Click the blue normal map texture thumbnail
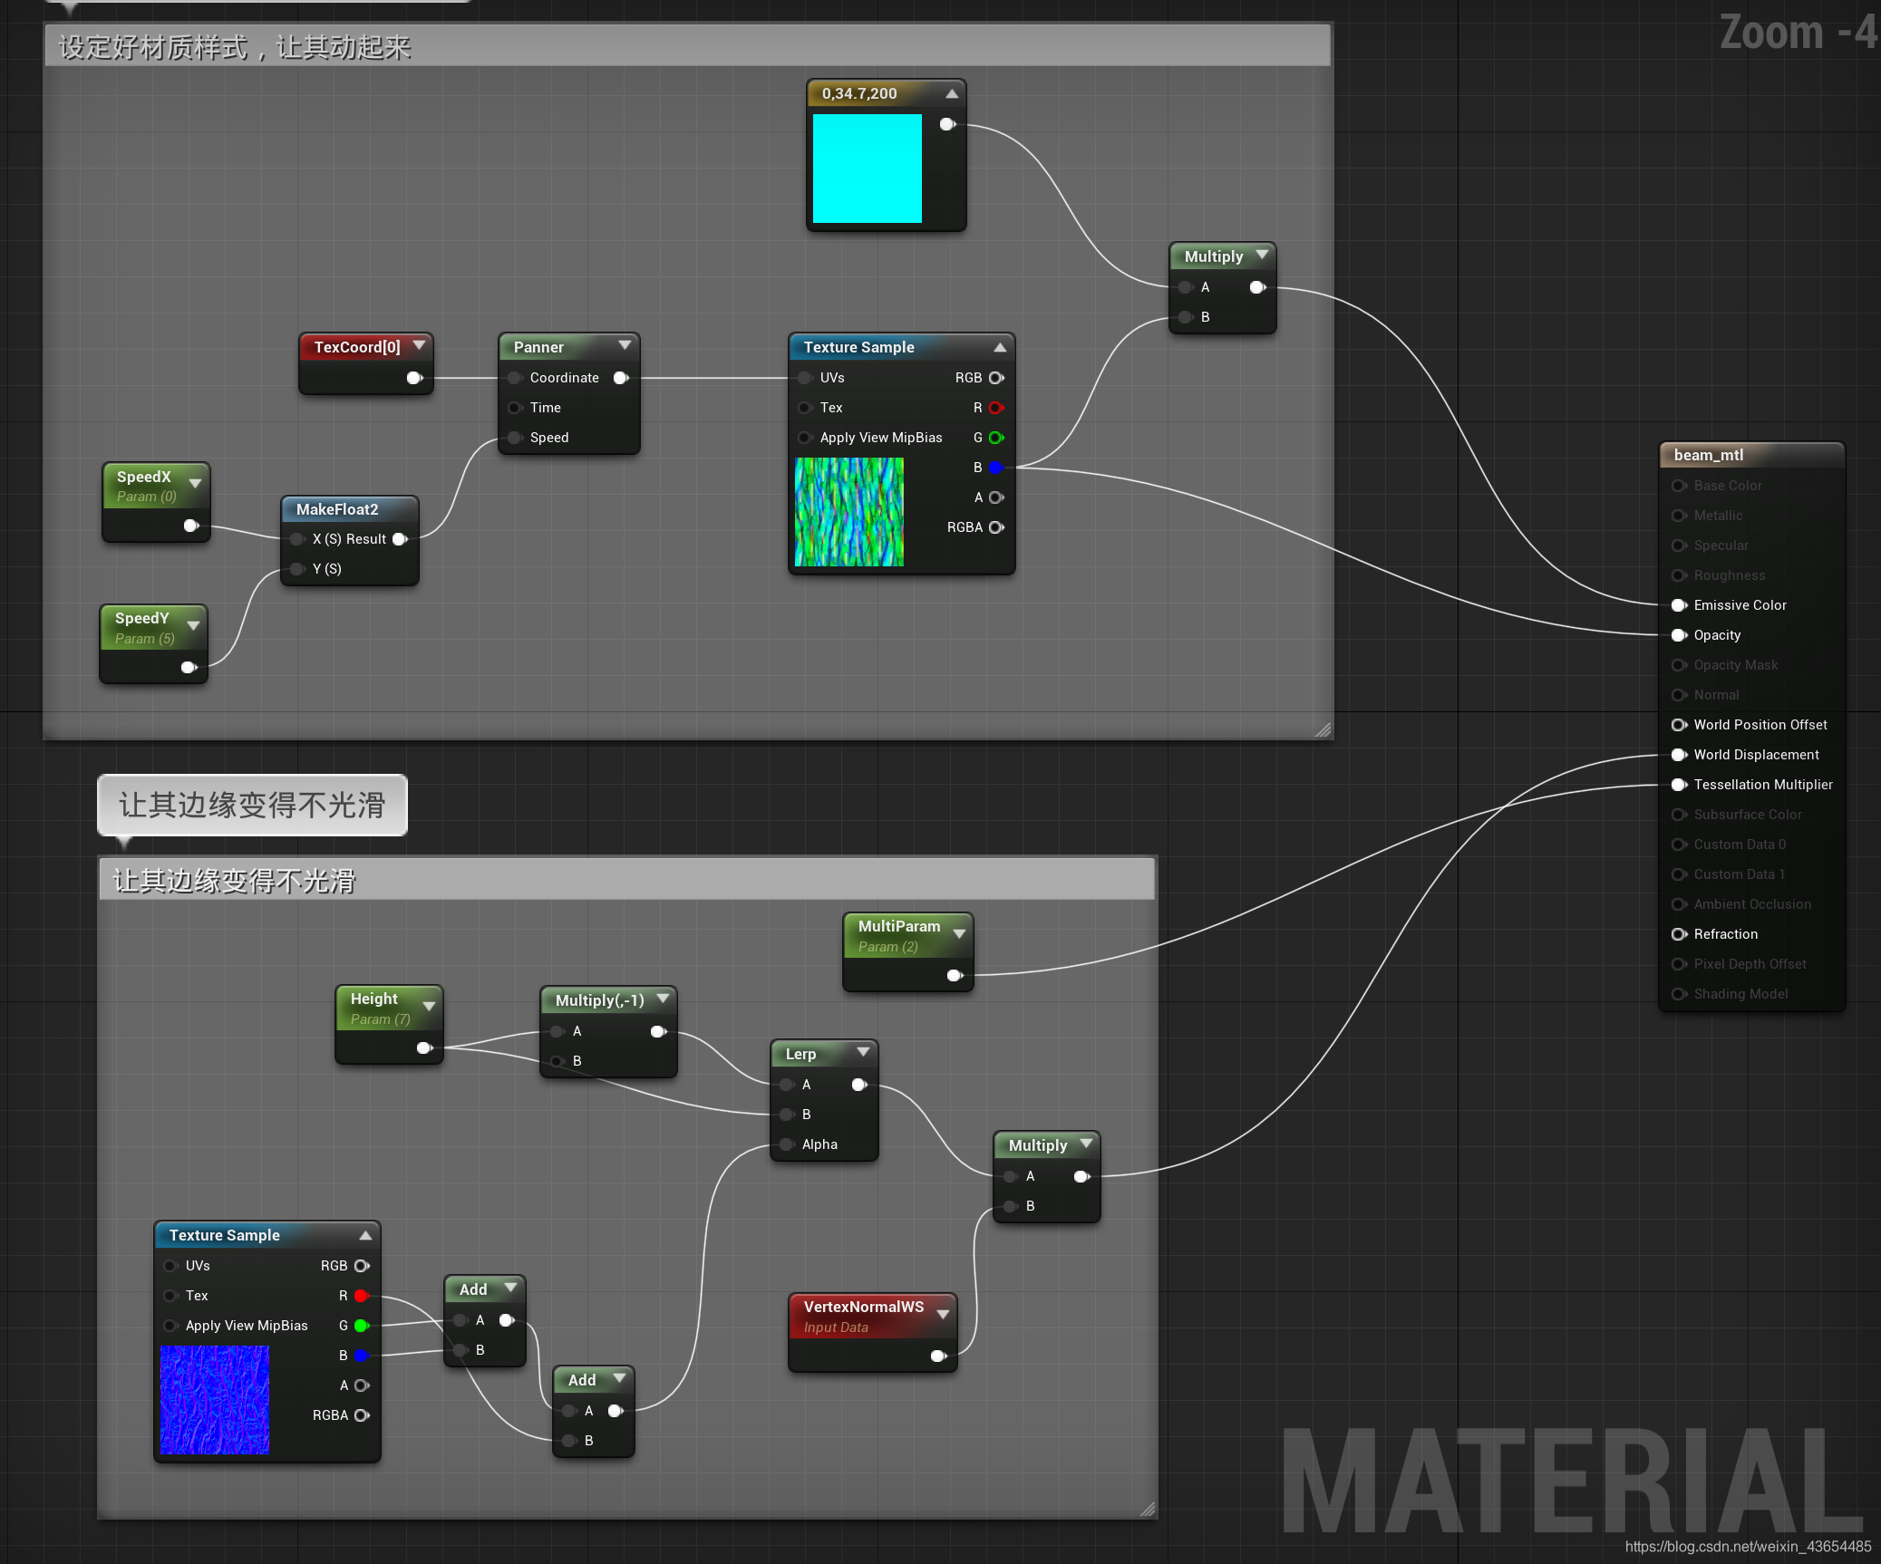1881x1564 pixels. pyautogui.click(x=215, y=1399)
